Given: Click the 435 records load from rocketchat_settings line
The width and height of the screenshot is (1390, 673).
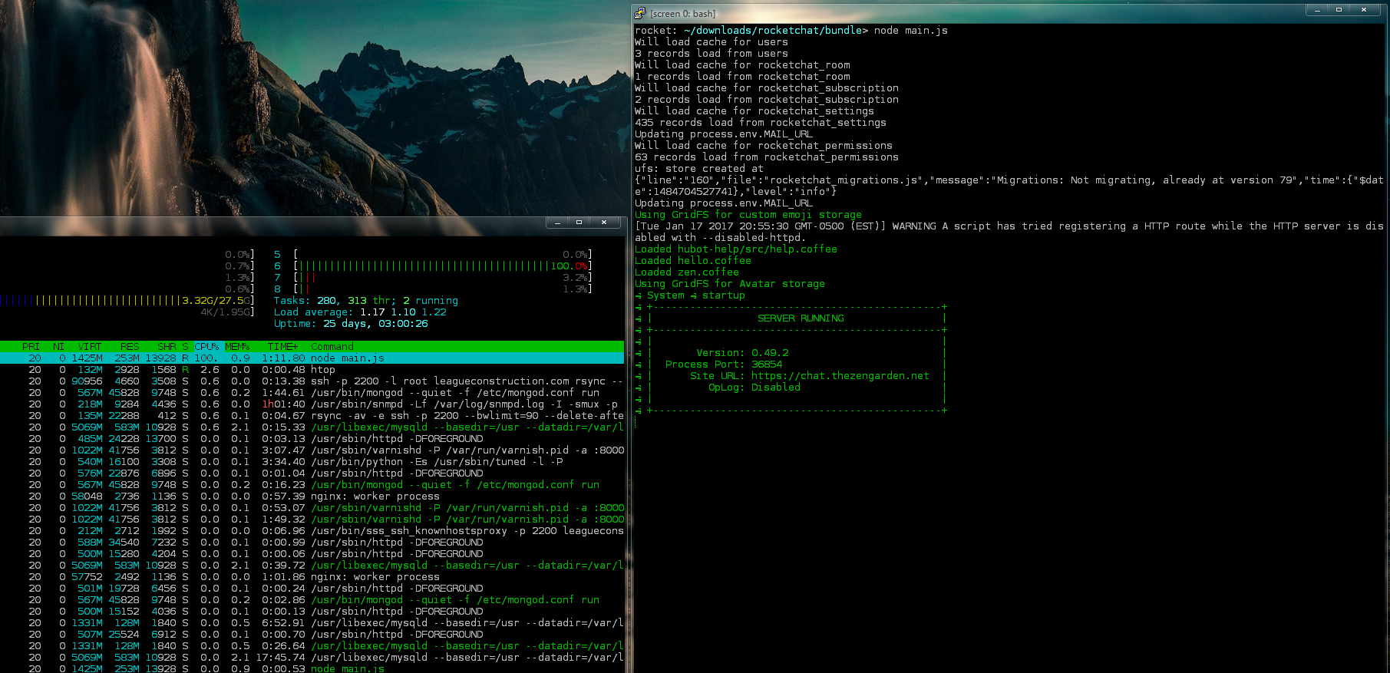Looking at the screenshot, I should click(x=761, y=123).
